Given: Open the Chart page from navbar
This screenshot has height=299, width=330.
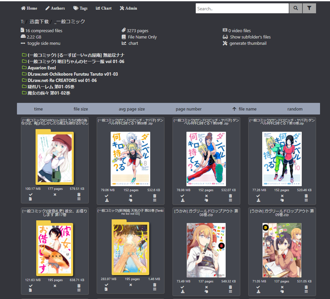Looking at the screenshot, I should click(x=104, y=8).
